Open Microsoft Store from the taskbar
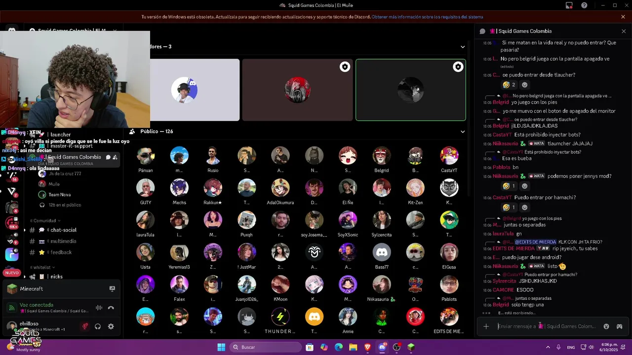 click(309, 347)
